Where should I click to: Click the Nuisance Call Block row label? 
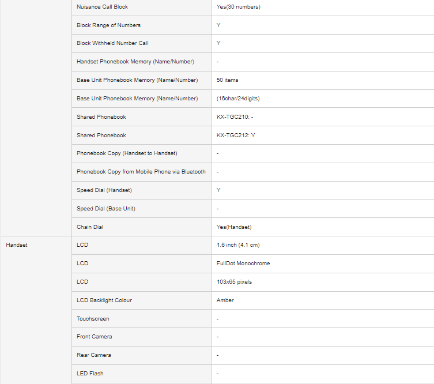click(x=102, y=7)
